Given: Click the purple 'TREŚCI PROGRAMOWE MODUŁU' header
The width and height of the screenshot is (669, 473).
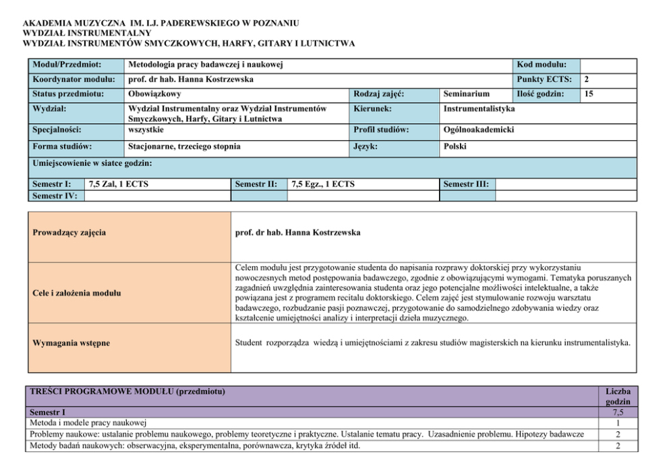Looking at the screenshot, I should pos(128,391).
